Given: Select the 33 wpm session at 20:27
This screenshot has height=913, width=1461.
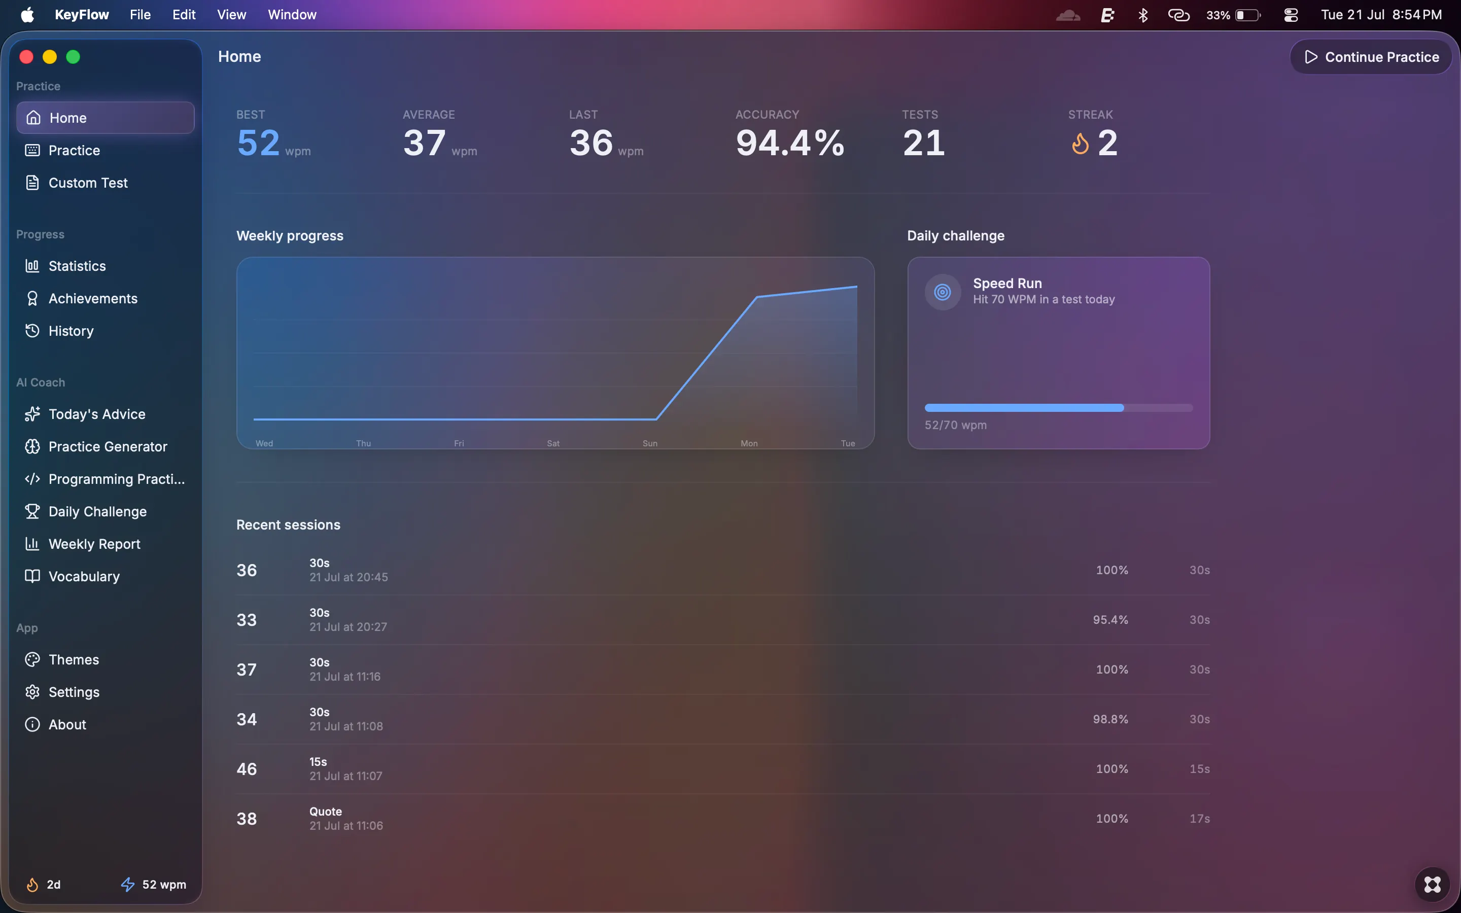Looking at the screenshot, I should click(x=723, y=619).
